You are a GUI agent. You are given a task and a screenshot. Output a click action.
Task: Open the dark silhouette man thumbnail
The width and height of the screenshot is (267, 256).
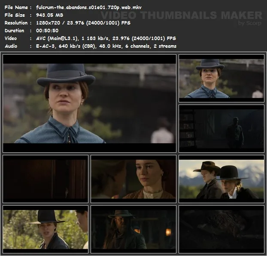point(221,129)
